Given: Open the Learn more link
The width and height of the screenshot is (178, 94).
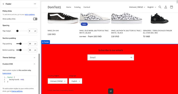Looking at the screenshot, I should pos(7,73).
